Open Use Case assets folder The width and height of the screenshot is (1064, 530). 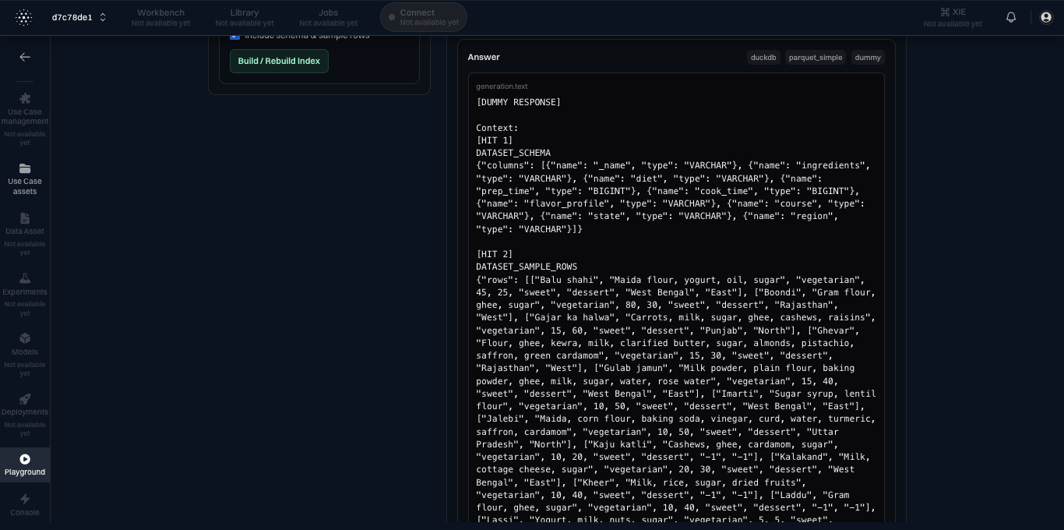(25, 179)
